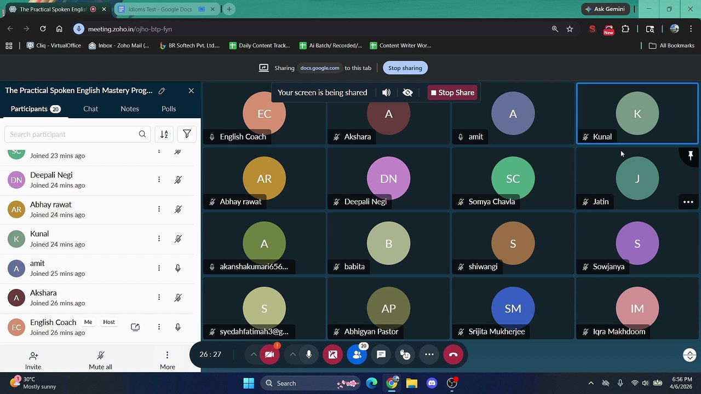Bookmark this page with star icon

point(570,29)
